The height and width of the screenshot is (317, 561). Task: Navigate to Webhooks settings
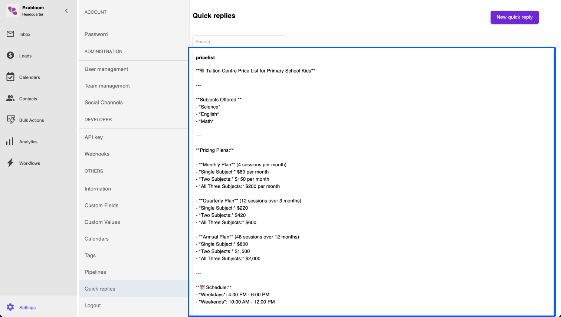coord(97,154)
